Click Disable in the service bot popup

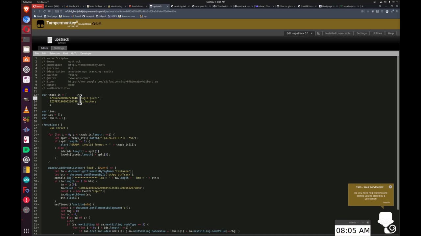pos(386,202)
